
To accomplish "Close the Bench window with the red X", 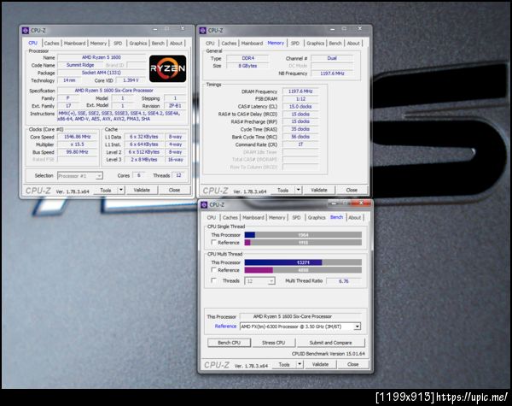I will pyautogui.click(x=361, y=203).
